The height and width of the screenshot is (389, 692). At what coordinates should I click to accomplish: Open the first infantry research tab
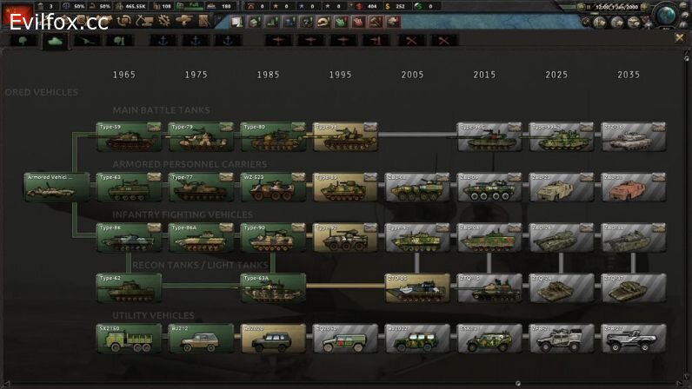point(23,41)
